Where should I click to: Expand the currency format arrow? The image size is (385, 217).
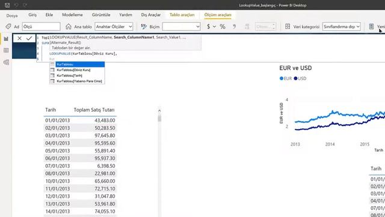pyautogui.click(x=214, y=27)
